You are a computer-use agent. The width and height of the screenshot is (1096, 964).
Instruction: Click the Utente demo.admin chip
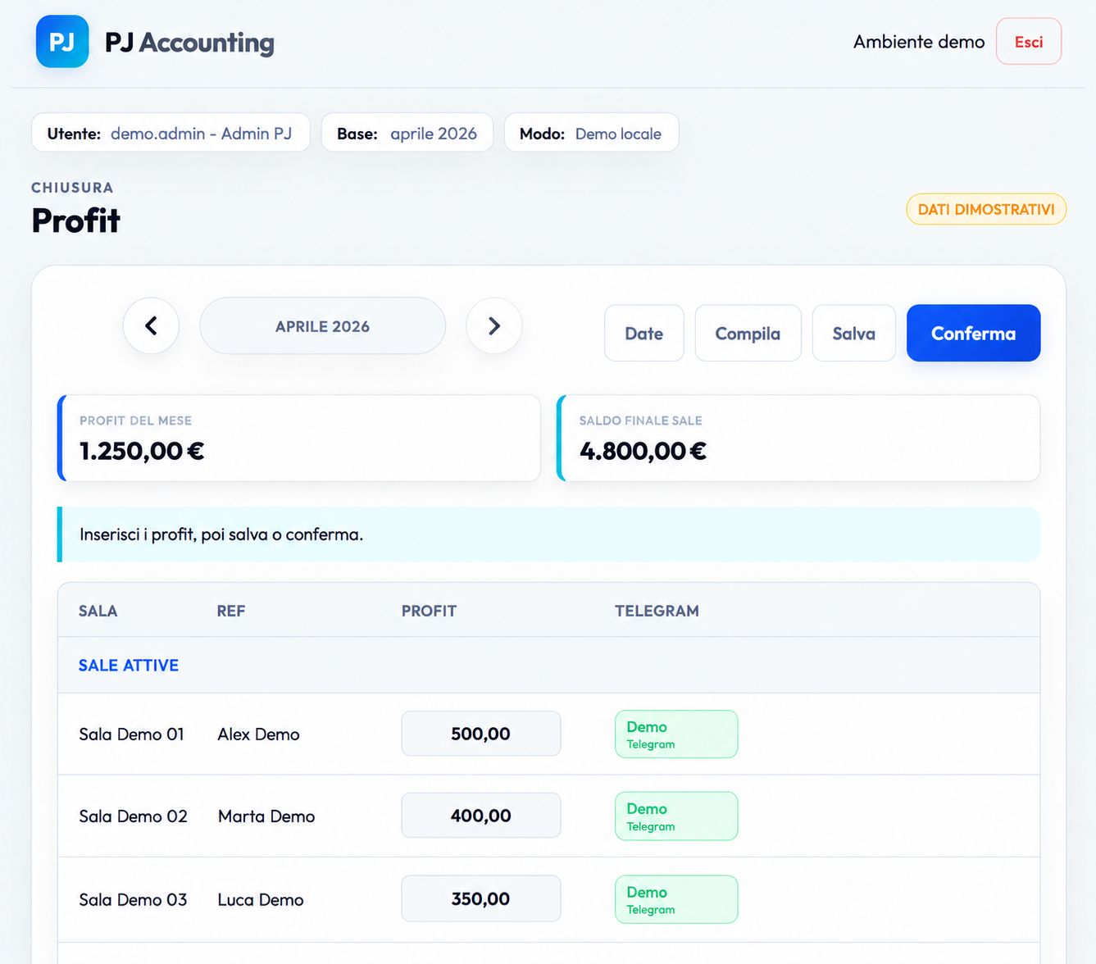(x=171, y=133)
